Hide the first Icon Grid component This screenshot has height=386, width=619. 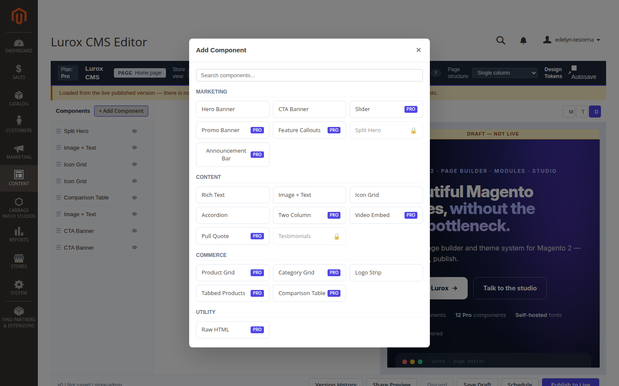(x=135, y=164)
